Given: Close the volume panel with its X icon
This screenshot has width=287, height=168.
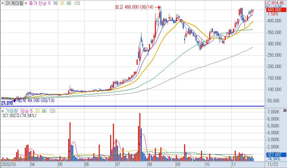Looking at the screenshot, I should [285, 110].
